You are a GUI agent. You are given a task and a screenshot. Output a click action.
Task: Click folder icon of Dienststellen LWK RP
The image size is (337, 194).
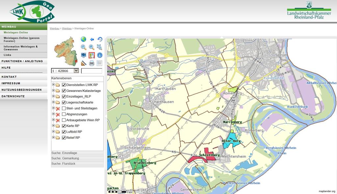coord(58,85)
